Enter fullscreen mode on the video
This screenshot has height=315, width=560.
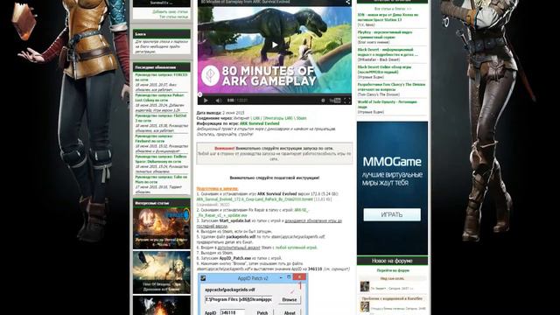coord(347,101)
